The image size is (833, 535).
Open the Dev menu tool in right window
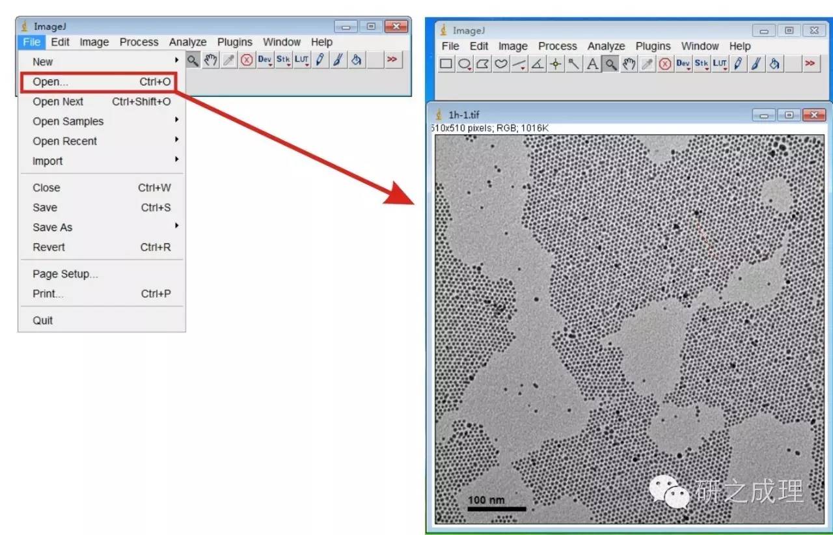pos(683,63)
